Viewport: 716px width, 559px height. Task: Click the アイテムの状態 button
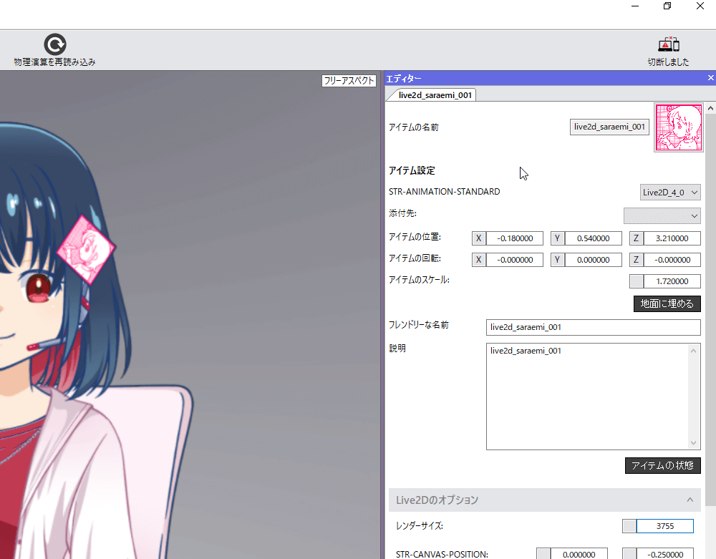[x=662, y=465]
